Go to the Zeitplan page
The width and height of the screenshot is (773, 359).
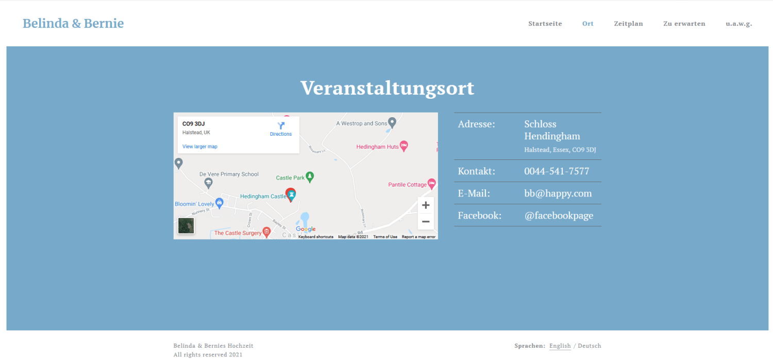point(628,24)
